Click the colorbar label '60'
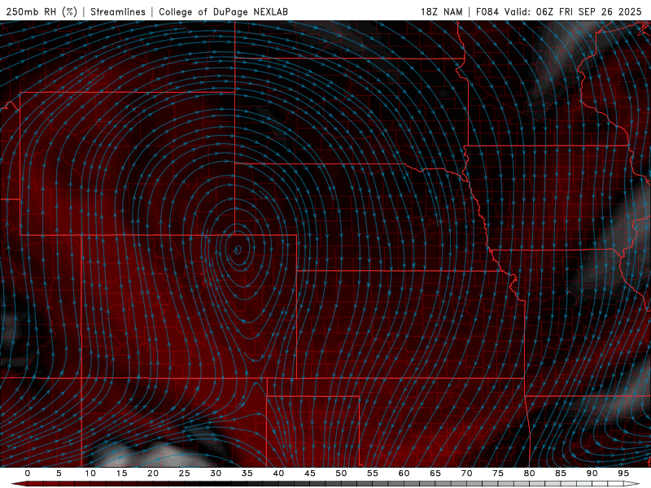The width and height of the screenshot is (651, 488). (404, 473)
